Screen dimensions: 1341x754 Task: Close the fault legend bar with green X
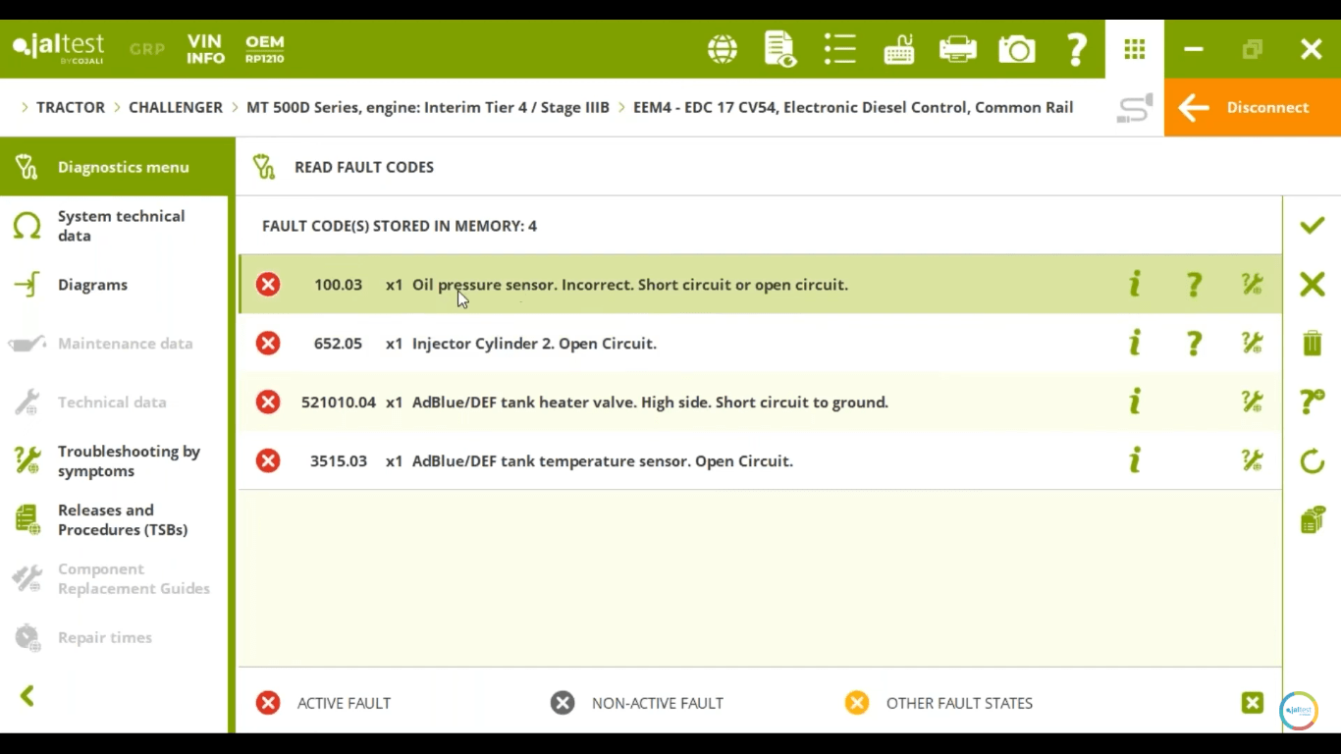point(1252,703)
